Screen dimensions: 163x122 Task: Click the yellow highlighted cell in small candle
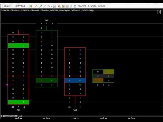[x=109, y=72]
